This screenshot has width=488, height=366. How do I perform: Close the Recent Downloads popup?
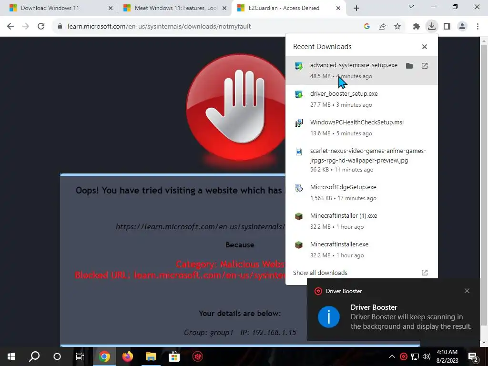tap(425, 47)
